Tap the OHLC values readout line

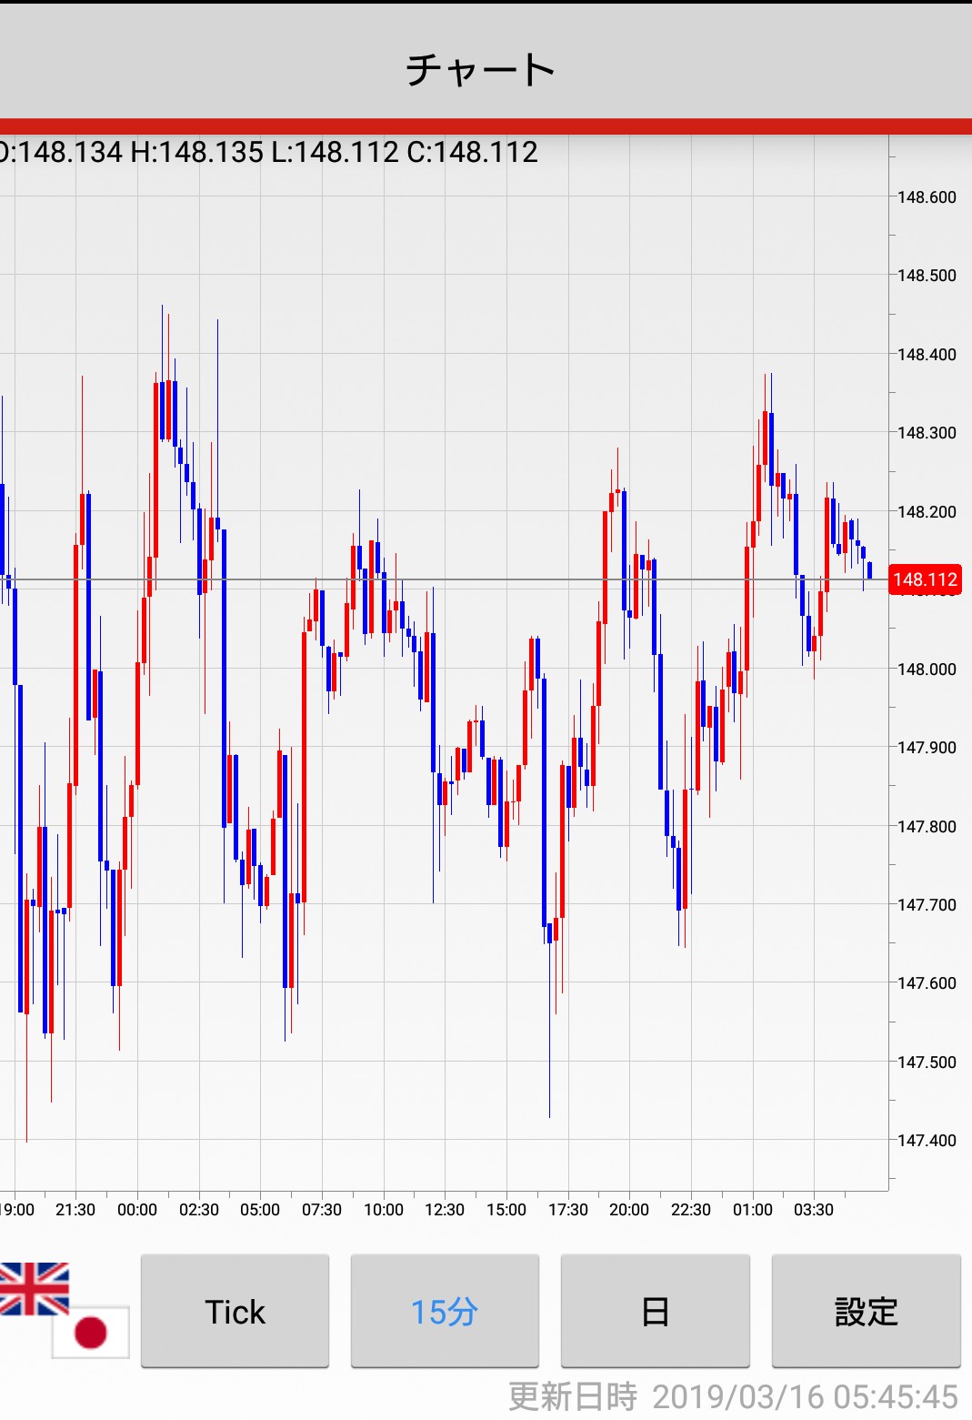point(269,152)
